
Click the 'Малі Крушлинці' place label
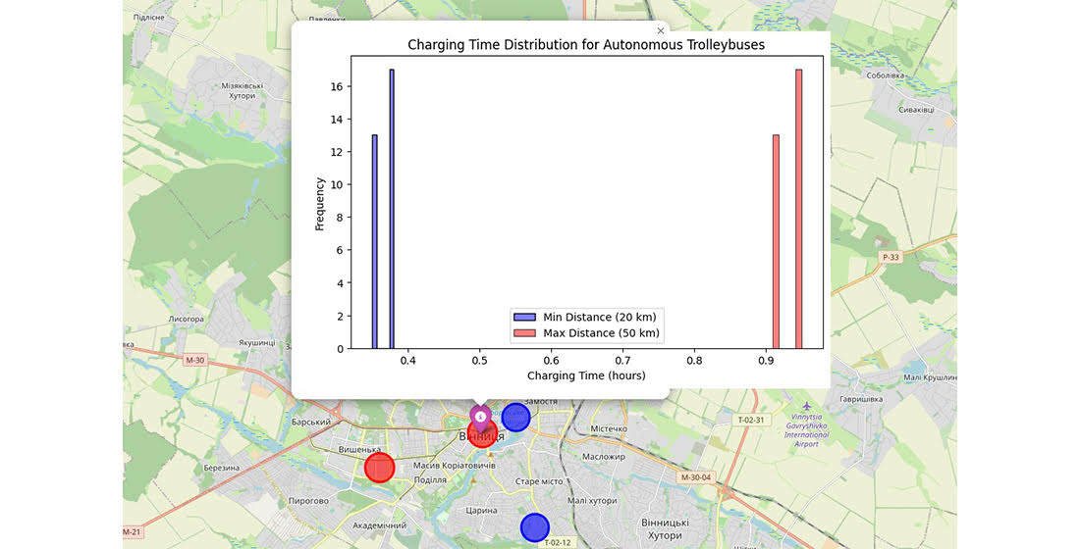(930, 377)
